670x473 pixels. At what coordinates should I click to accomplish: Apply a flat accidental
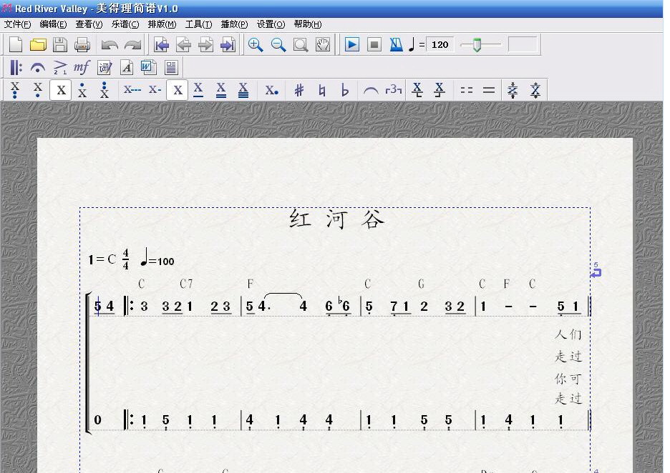[344, 90]
